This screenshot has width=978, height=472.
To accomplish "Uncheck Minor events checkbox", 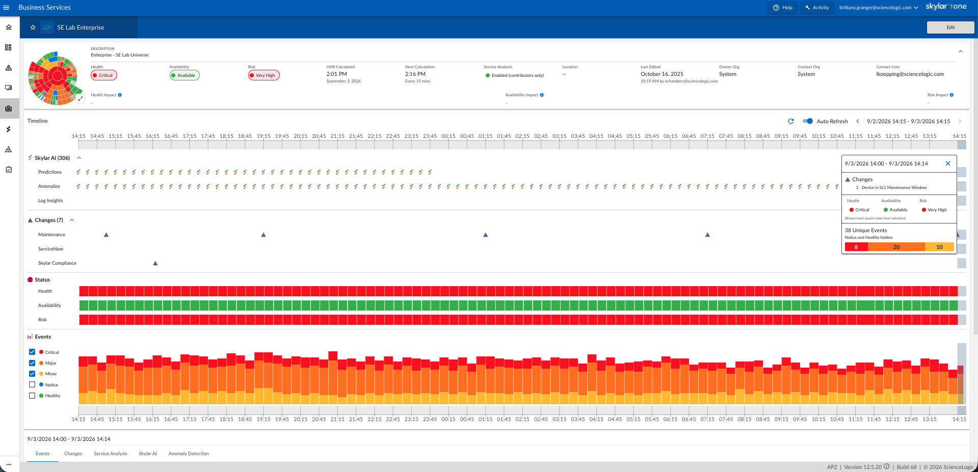I will [32, 374].
